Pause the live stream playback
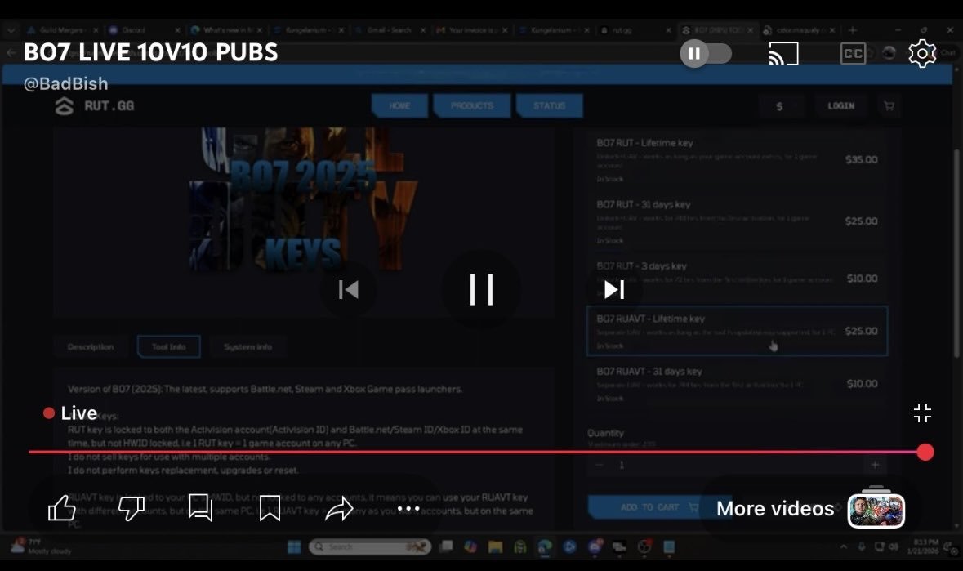Screen dimensions: 963x571 click(481, 289)
